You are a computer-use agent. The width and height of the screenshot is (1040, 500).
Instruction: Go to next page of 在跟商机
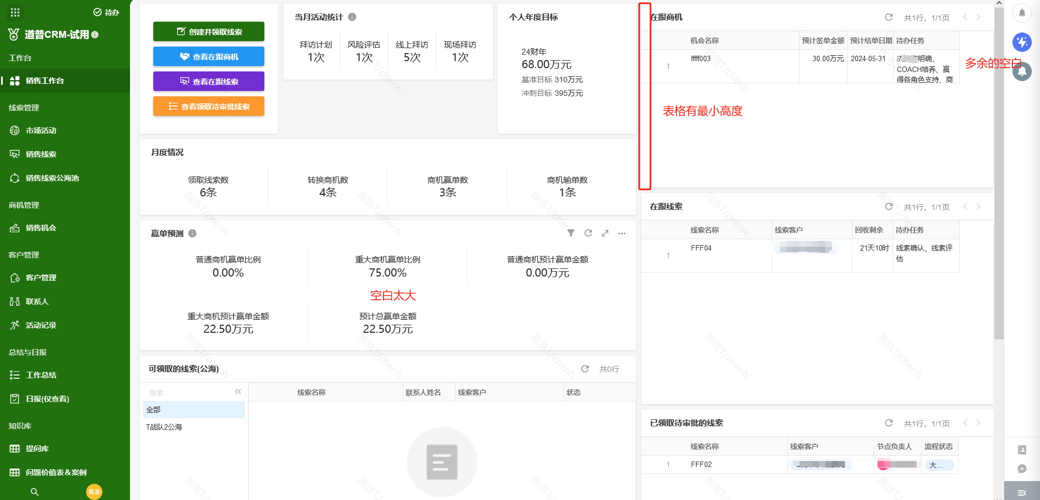pos(978,17)
